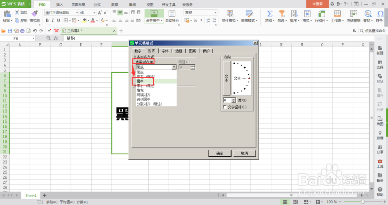Choose 居中 in alignment dropdown list

[156, 81]
